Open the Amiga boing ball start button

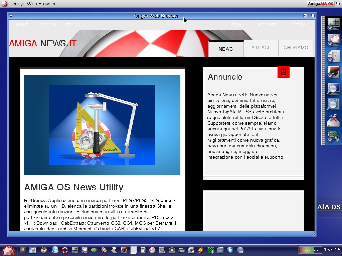(8, 250)
